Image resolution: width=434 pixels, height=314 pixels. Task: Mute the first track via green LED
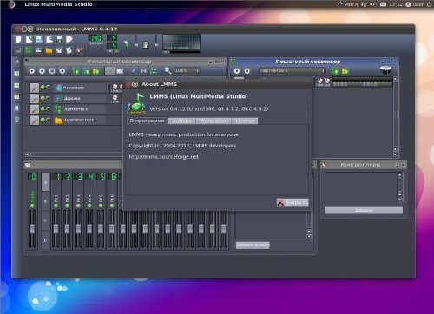43,87
